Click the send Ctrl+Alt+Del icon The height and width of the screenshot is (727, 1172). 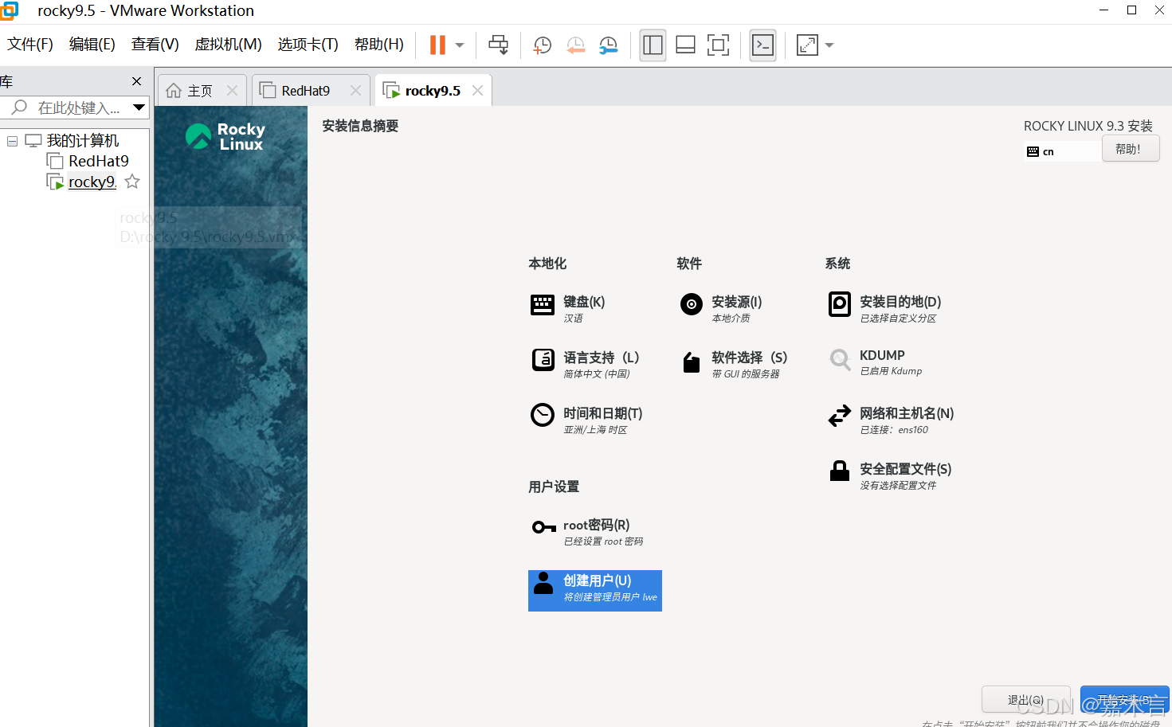pyautogui.click(x=499, y=45)
